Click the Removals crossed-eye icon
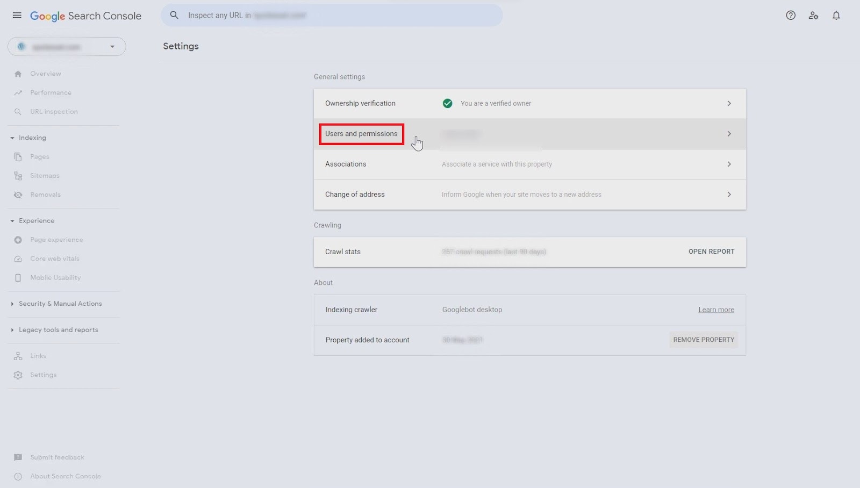860x488 pixels. [x=18, y=194]
